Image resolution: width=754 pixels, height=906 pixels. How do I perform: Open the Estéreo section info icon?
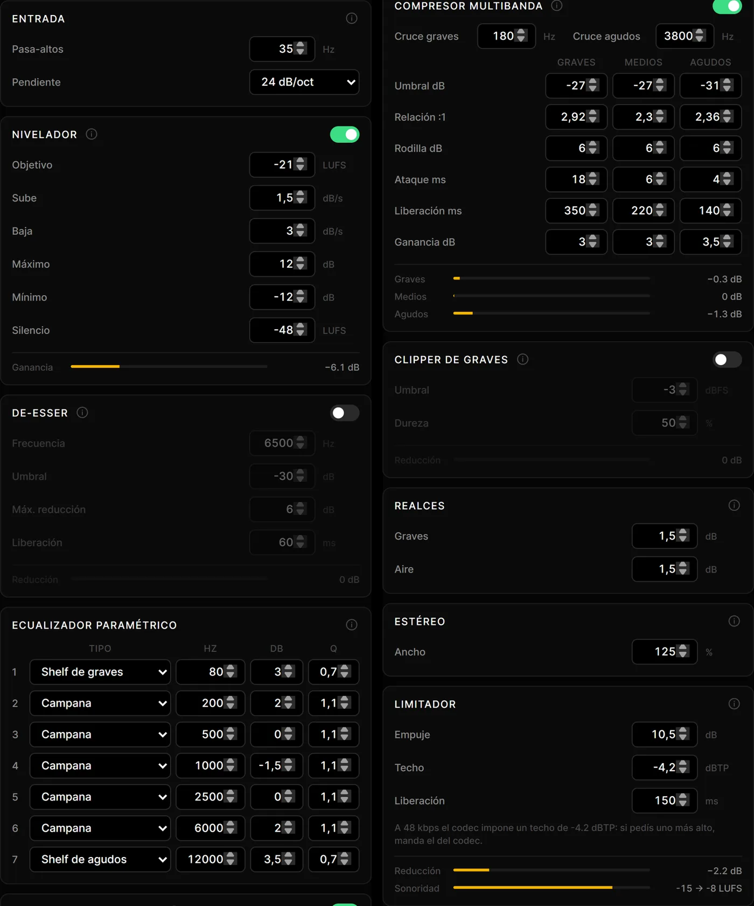[x=734, y=621]
